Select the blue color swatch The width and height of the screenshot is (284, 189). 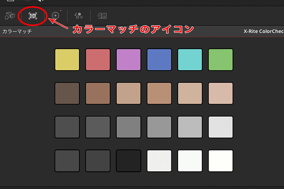pos(159,60)
